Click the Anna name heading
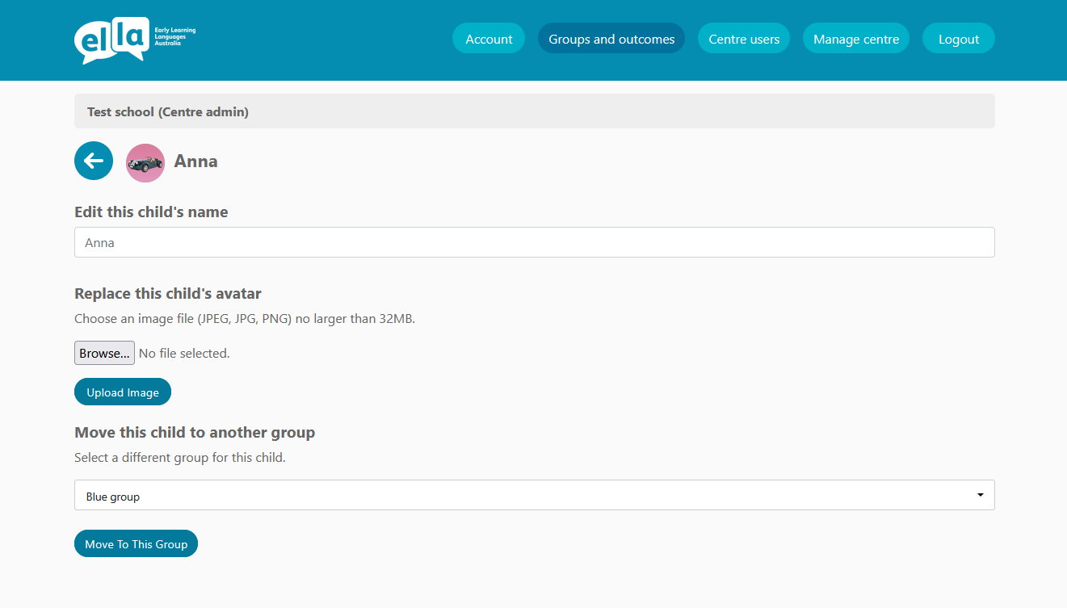This screenshot has width=1067, height=608. (x=196, y=161)
